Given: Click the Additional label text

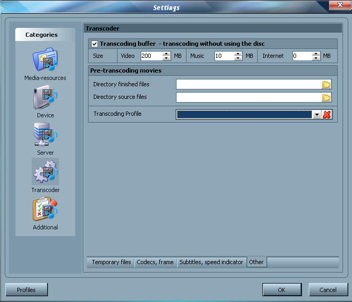Looking at the screenshot, I should pyautogui.click(x=45, y=227).
